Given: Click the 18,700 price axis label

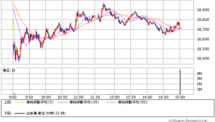Looking at the screenshot, I should [203, 29].
